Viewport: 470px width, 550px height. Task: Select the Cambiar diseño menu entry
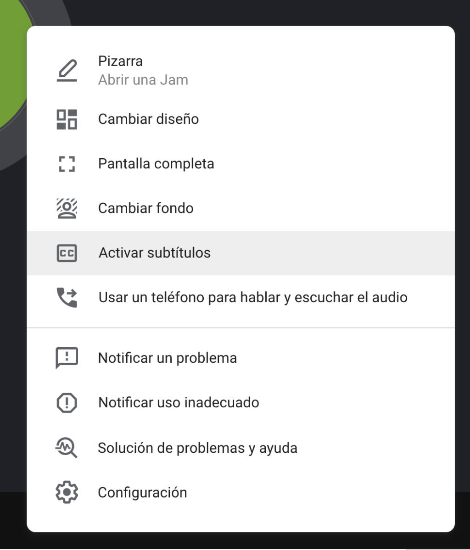148,119
